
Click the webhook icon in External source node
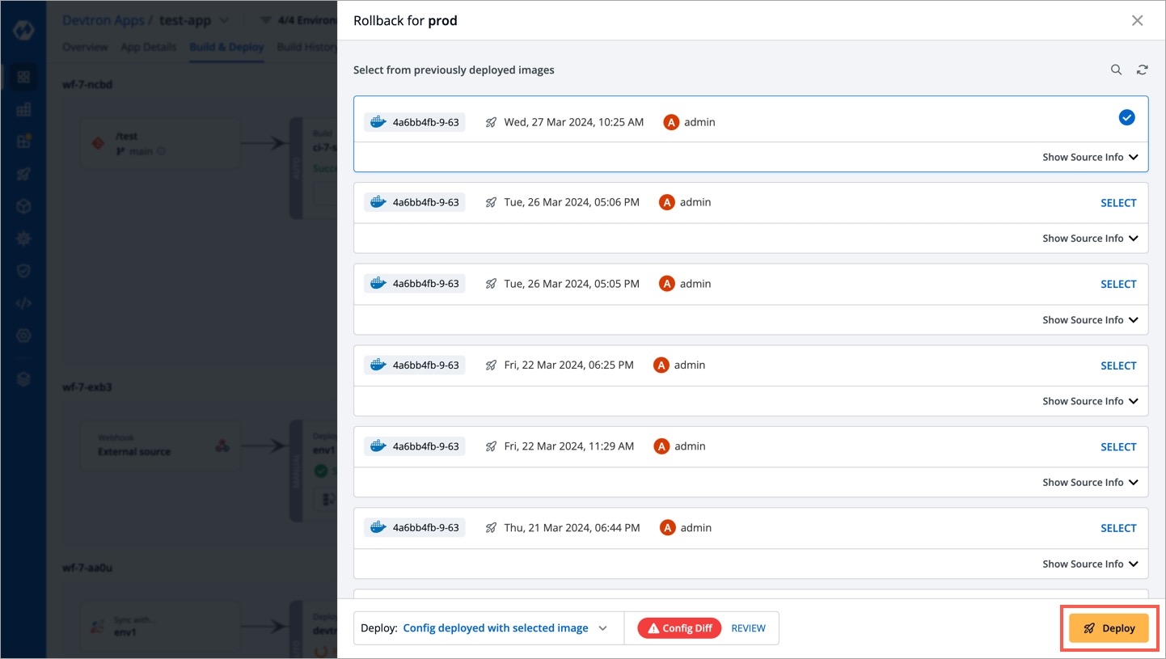point(222,446)
